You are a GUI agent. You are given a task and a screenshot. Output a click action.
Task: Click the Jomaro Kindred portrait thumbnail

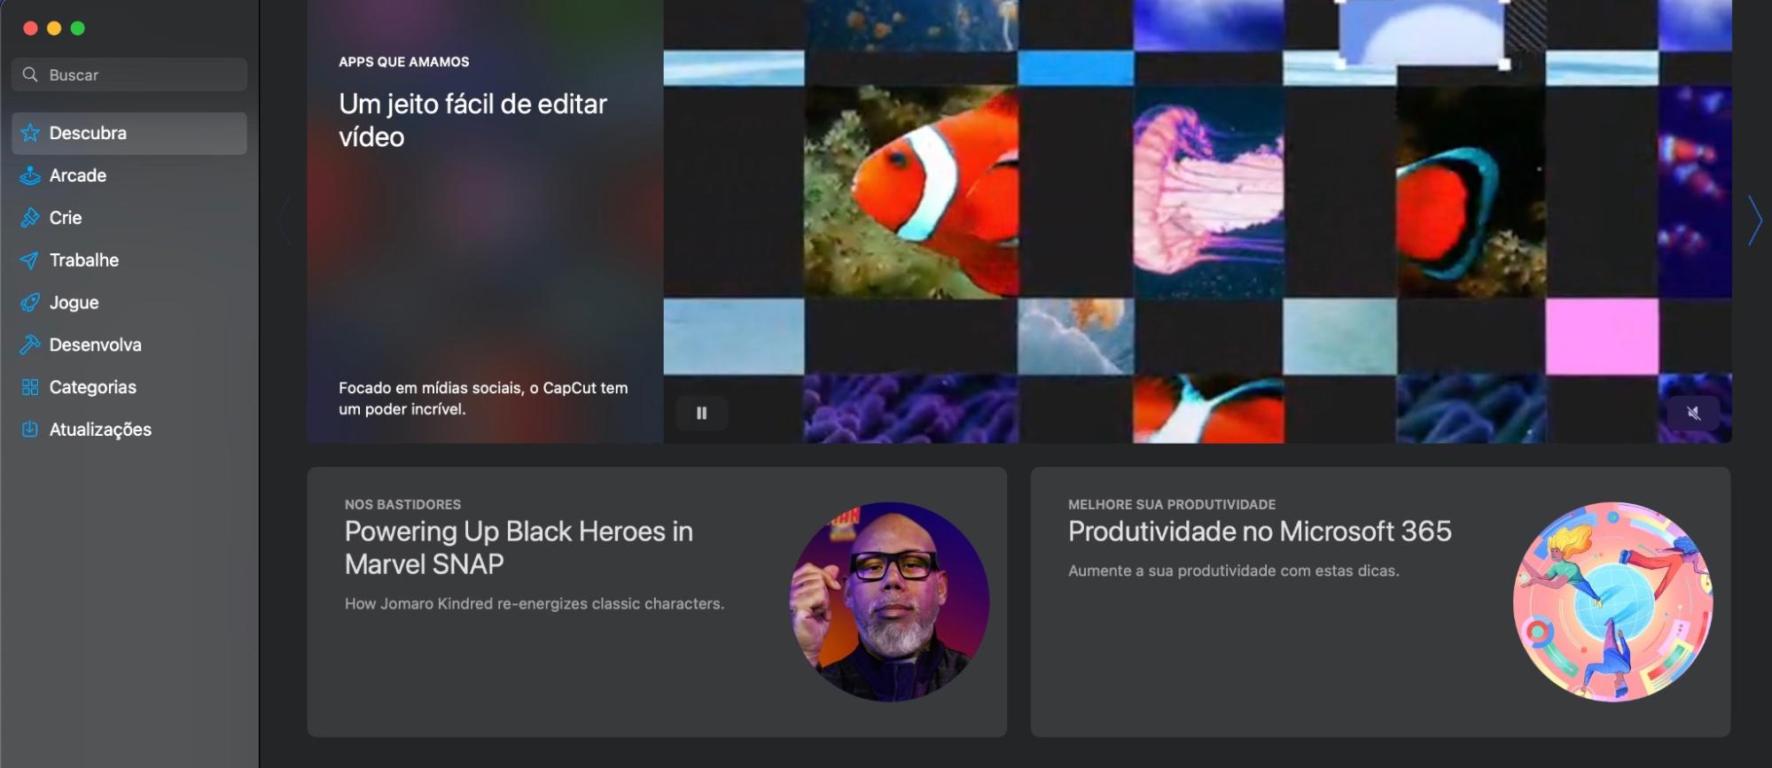(889, 602)
